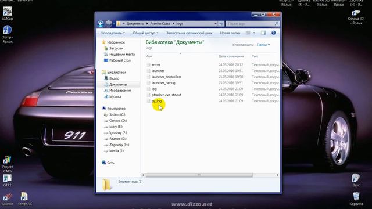Open Документы library in sidebar

118,84
